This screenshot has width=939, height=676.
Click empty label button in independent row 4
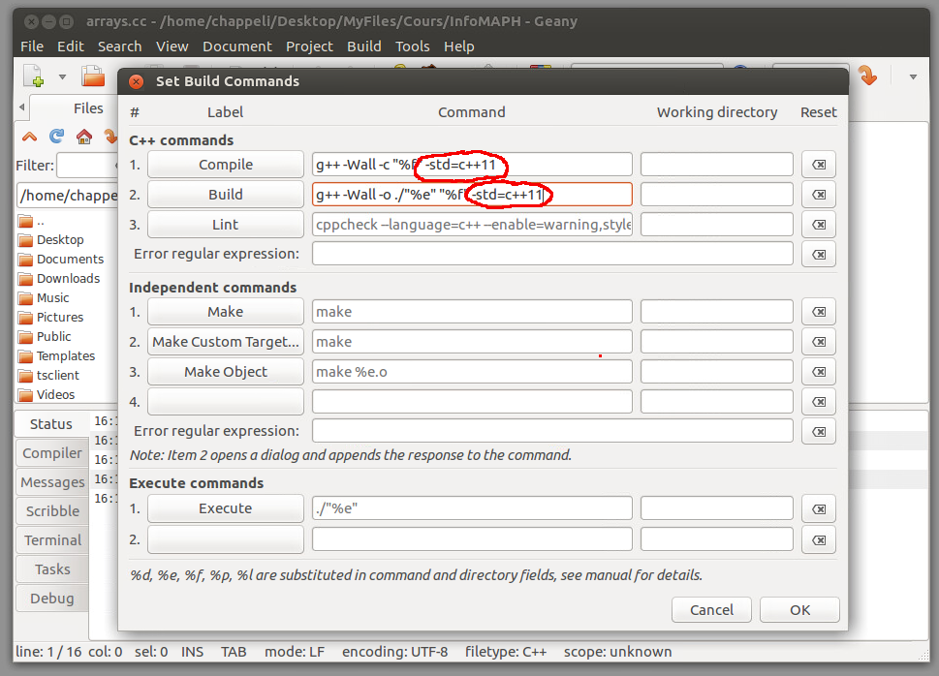[x=226, y=402]
